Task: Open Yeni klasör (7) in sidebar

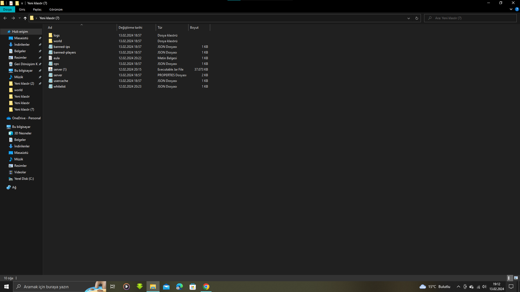Action: 24,109
